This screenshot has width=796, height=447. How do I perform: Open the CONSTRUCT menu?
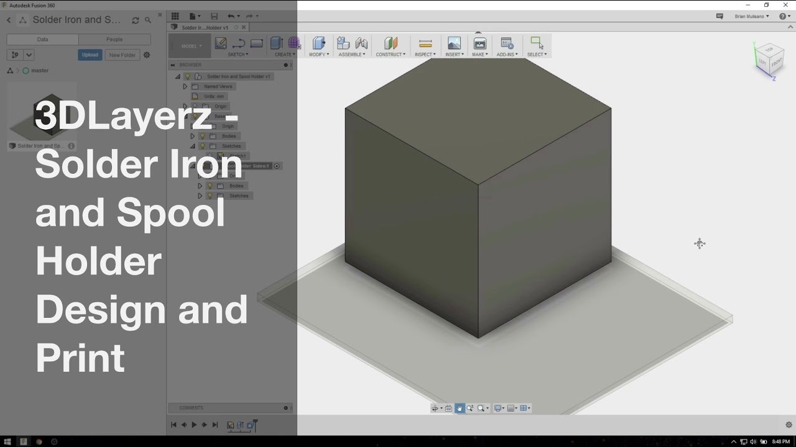[391, 55]
